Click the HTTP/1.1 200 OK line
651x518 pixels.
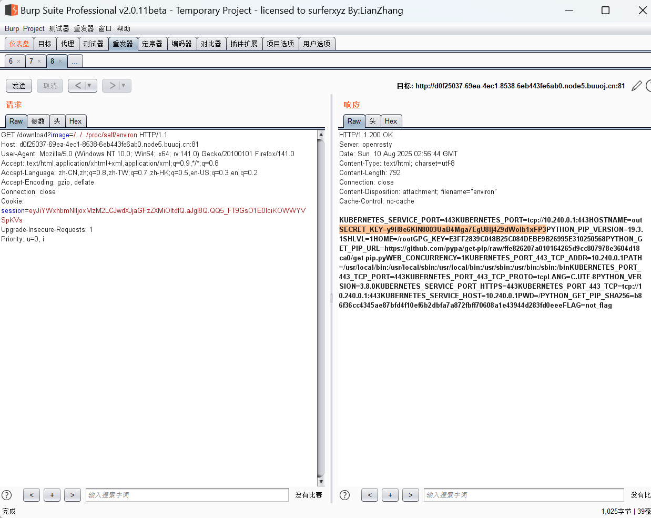366,135
